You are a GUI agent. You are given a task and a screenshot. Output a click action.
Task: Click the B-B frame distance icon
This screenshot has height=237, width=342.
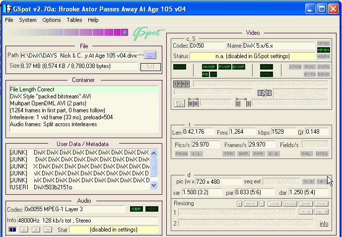pos(193,102)
